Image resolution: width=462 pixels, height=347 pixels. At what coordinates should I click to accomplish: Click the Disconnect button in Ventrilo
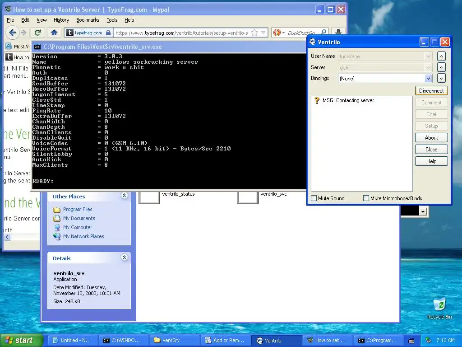point(431,90)
